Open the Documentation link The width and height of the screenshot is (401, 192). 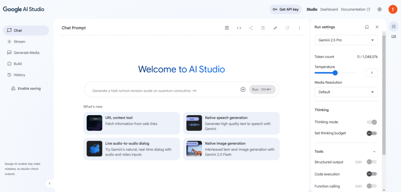(355, 9)
